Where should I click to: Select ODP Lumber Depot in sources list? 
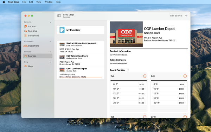coord(81,73)
